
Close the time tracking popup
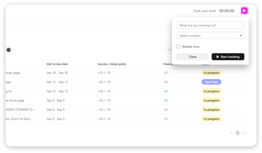(x=192, y=57)
